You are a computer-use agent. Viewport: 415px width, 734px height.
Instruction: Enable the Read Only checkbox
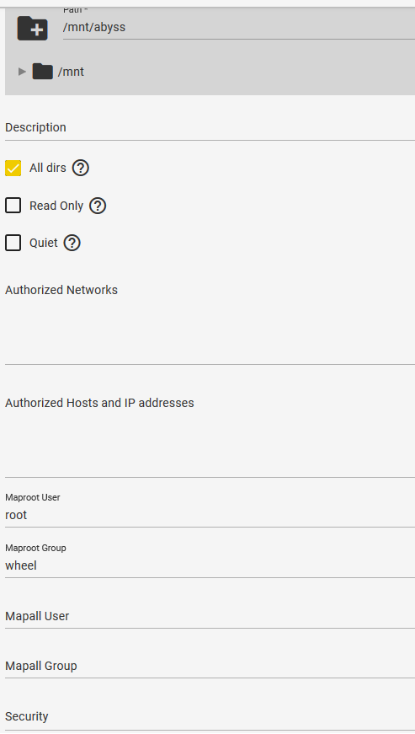click(x=13, y=206)
